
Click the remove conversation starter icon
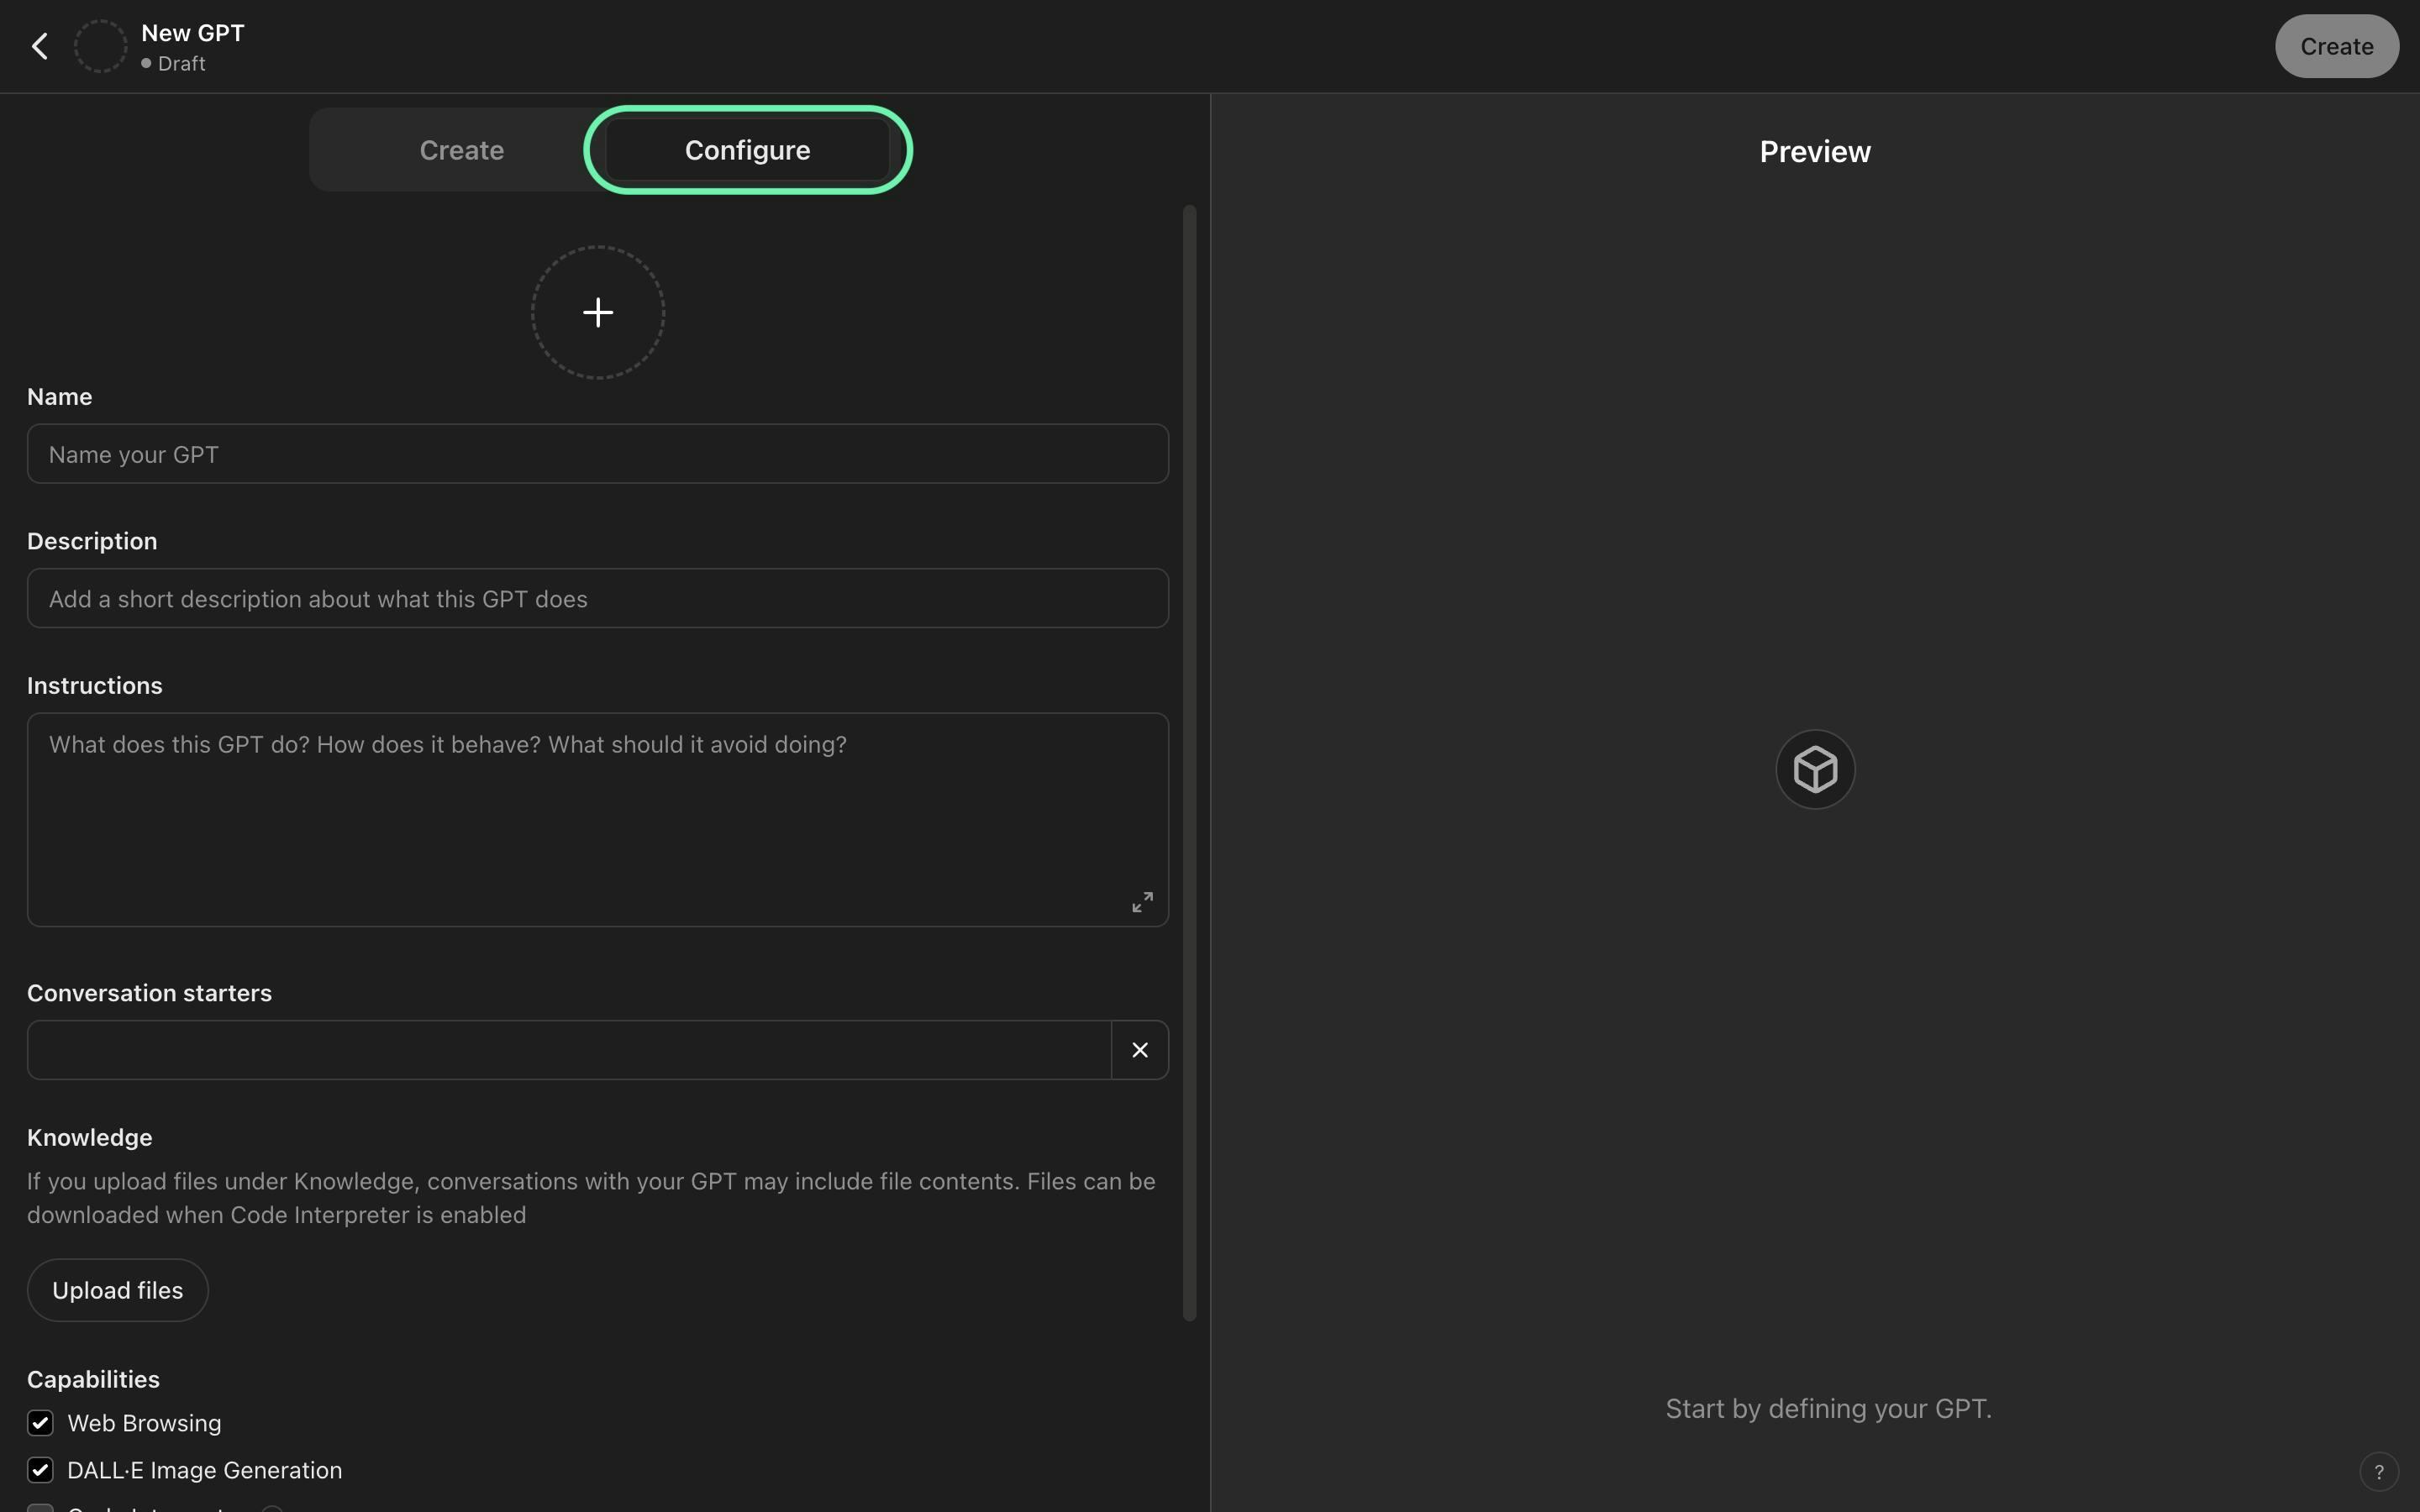coord(1139,1048)
